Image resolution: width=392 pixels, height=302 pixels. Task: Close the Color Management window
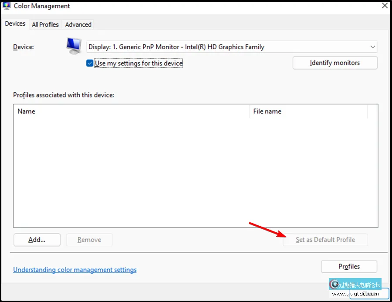tap(385, 6)
